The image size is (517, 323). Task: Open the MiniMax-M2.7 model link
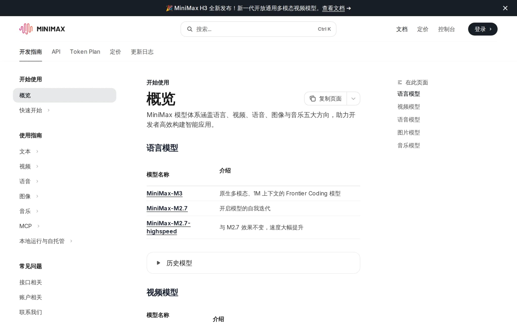coord(167,208)
